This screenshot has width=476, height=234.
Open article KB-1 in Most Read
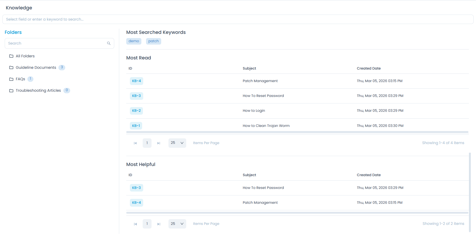coord(136,126)
